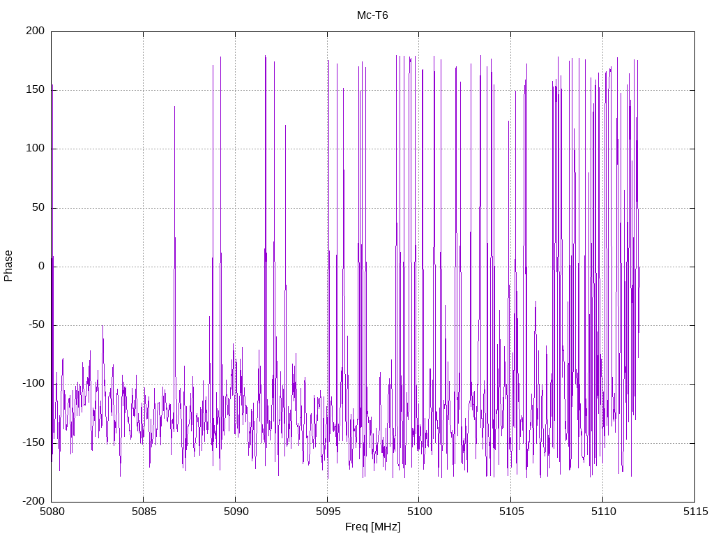Click the -200 y-axis tick label
714x536 pixels.
click(x=33, y=501)
